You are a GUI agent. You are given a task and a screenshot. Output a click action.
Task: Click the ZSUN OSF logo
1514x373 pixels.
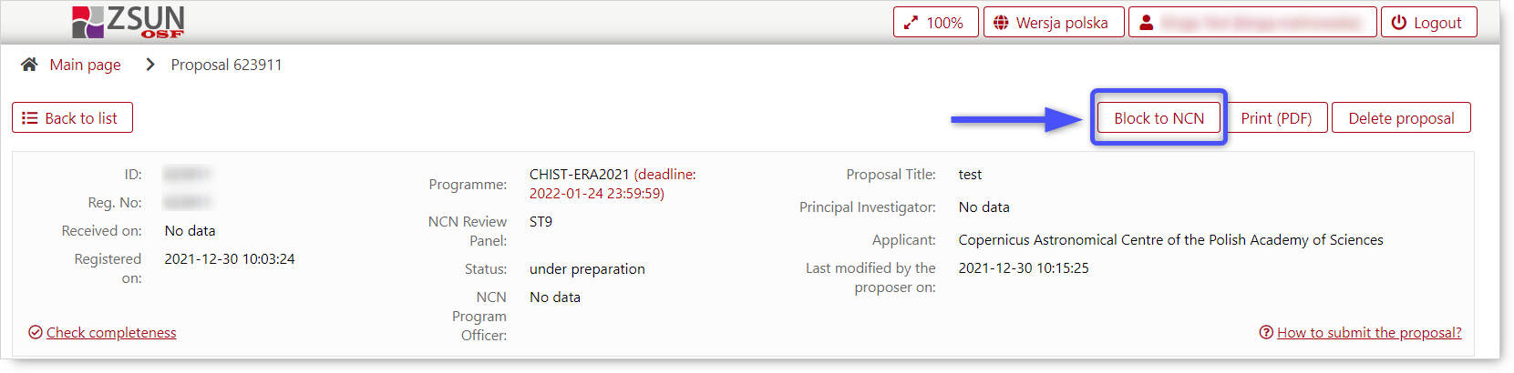click(128, 21)
